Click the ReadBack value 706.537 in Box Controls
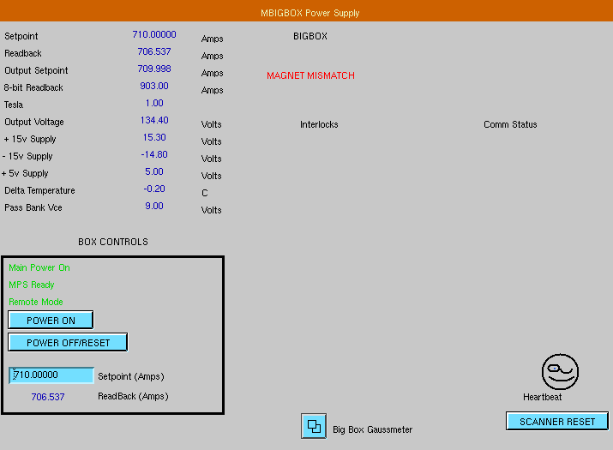The width and height of the screenshot is (613, 450). [48, 397]
